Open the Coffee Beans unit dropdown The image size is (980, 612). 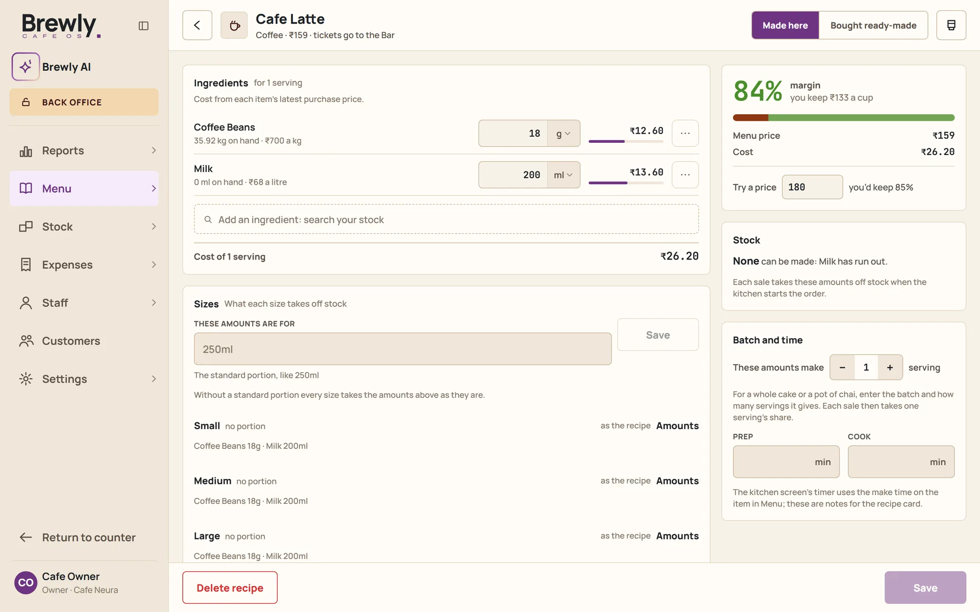(x=563, y=134)
